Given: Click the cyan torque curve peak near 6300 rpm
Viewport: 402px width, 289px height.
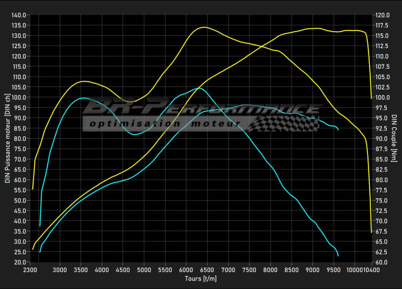Looking at the screenshot, I should pyautogui.click(x=196, y=88).
